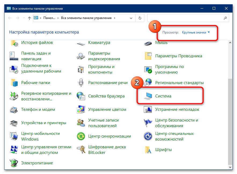Go up one level with up arrow
Viewport: 237px width, 174px height.
pyautogui.click(x=29, y=18)
